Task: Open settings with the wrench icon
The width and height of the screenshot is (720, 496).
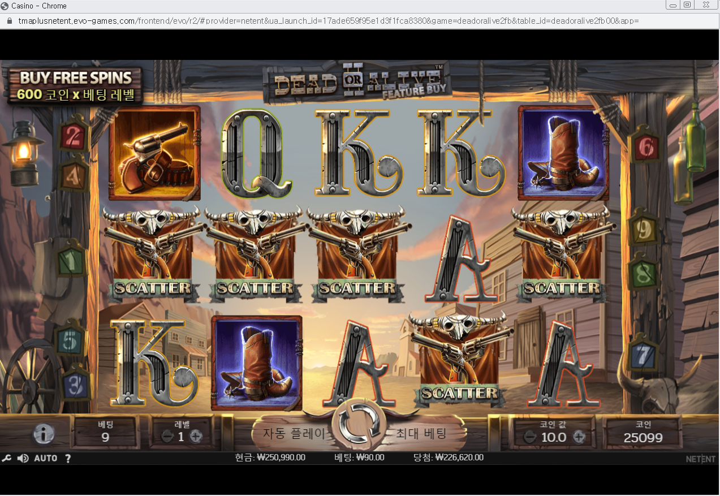Action: [x=6, y=458]
